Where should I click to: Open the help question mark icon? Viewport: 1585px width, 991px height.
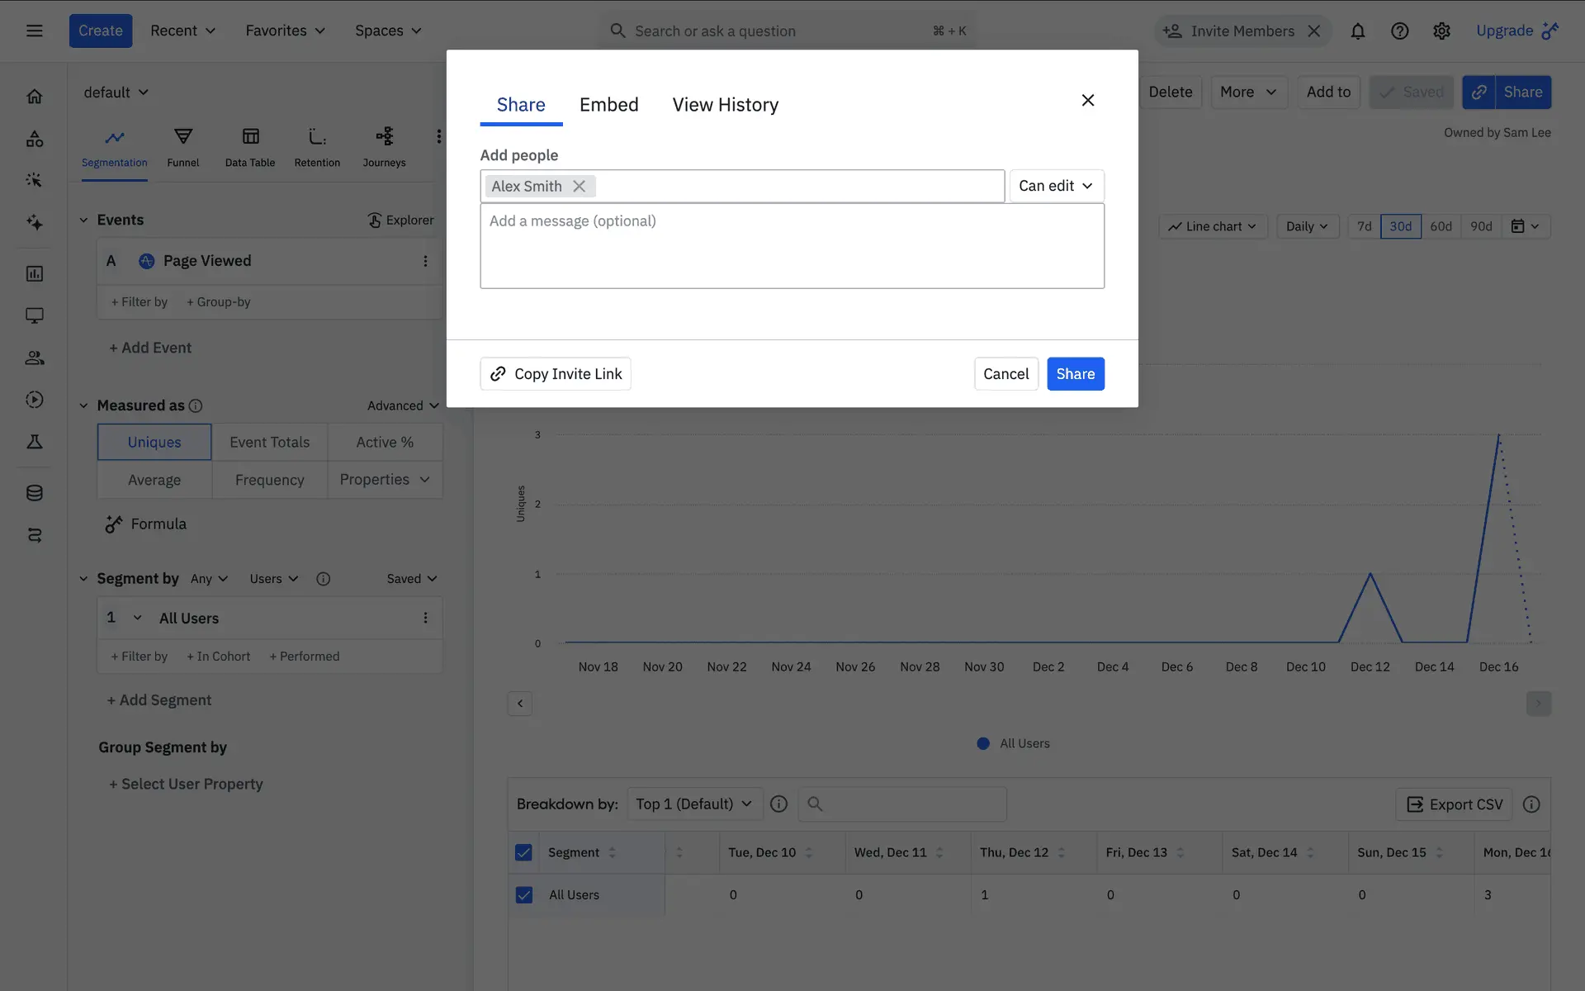pos(1399,31)
